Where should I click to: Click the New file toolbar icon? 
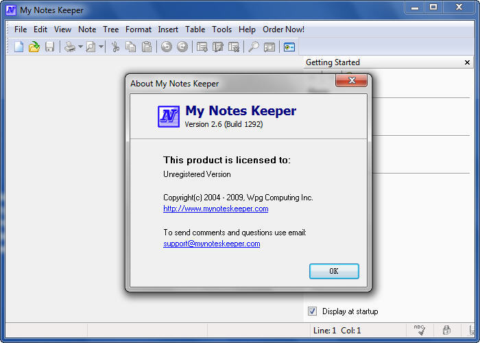19,47
